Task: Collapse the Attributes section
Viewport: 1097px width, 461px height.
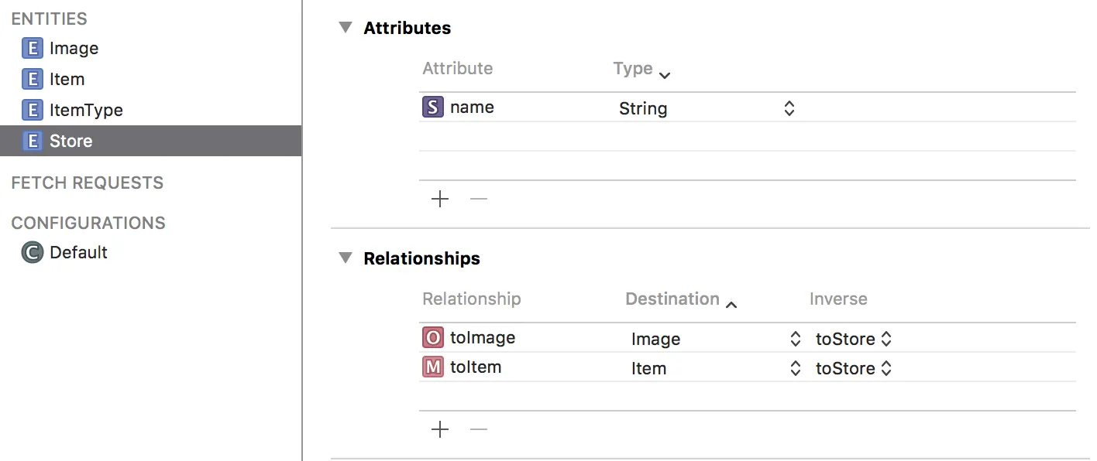Action: [346, 28]
